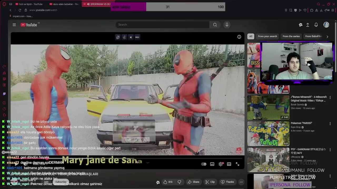Image resolution: width=337 pixels, height=189 pixels.
Task: Click the skip-next overlay icon
Action: 131,37
